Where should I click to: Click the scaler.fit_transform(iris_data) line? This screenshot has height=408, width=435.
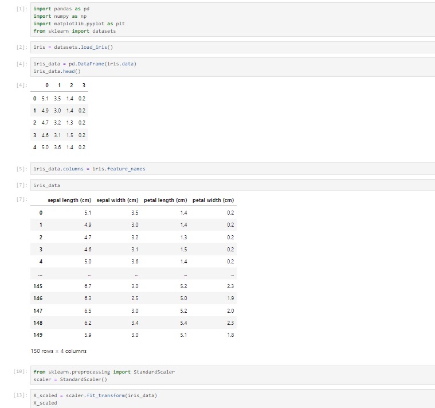(95, 395)
